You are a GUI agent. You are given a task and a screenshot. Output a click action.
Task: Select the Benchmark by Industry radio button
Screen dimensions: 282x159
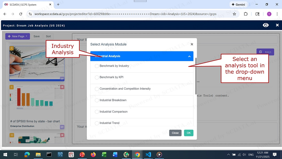[97, 66]
